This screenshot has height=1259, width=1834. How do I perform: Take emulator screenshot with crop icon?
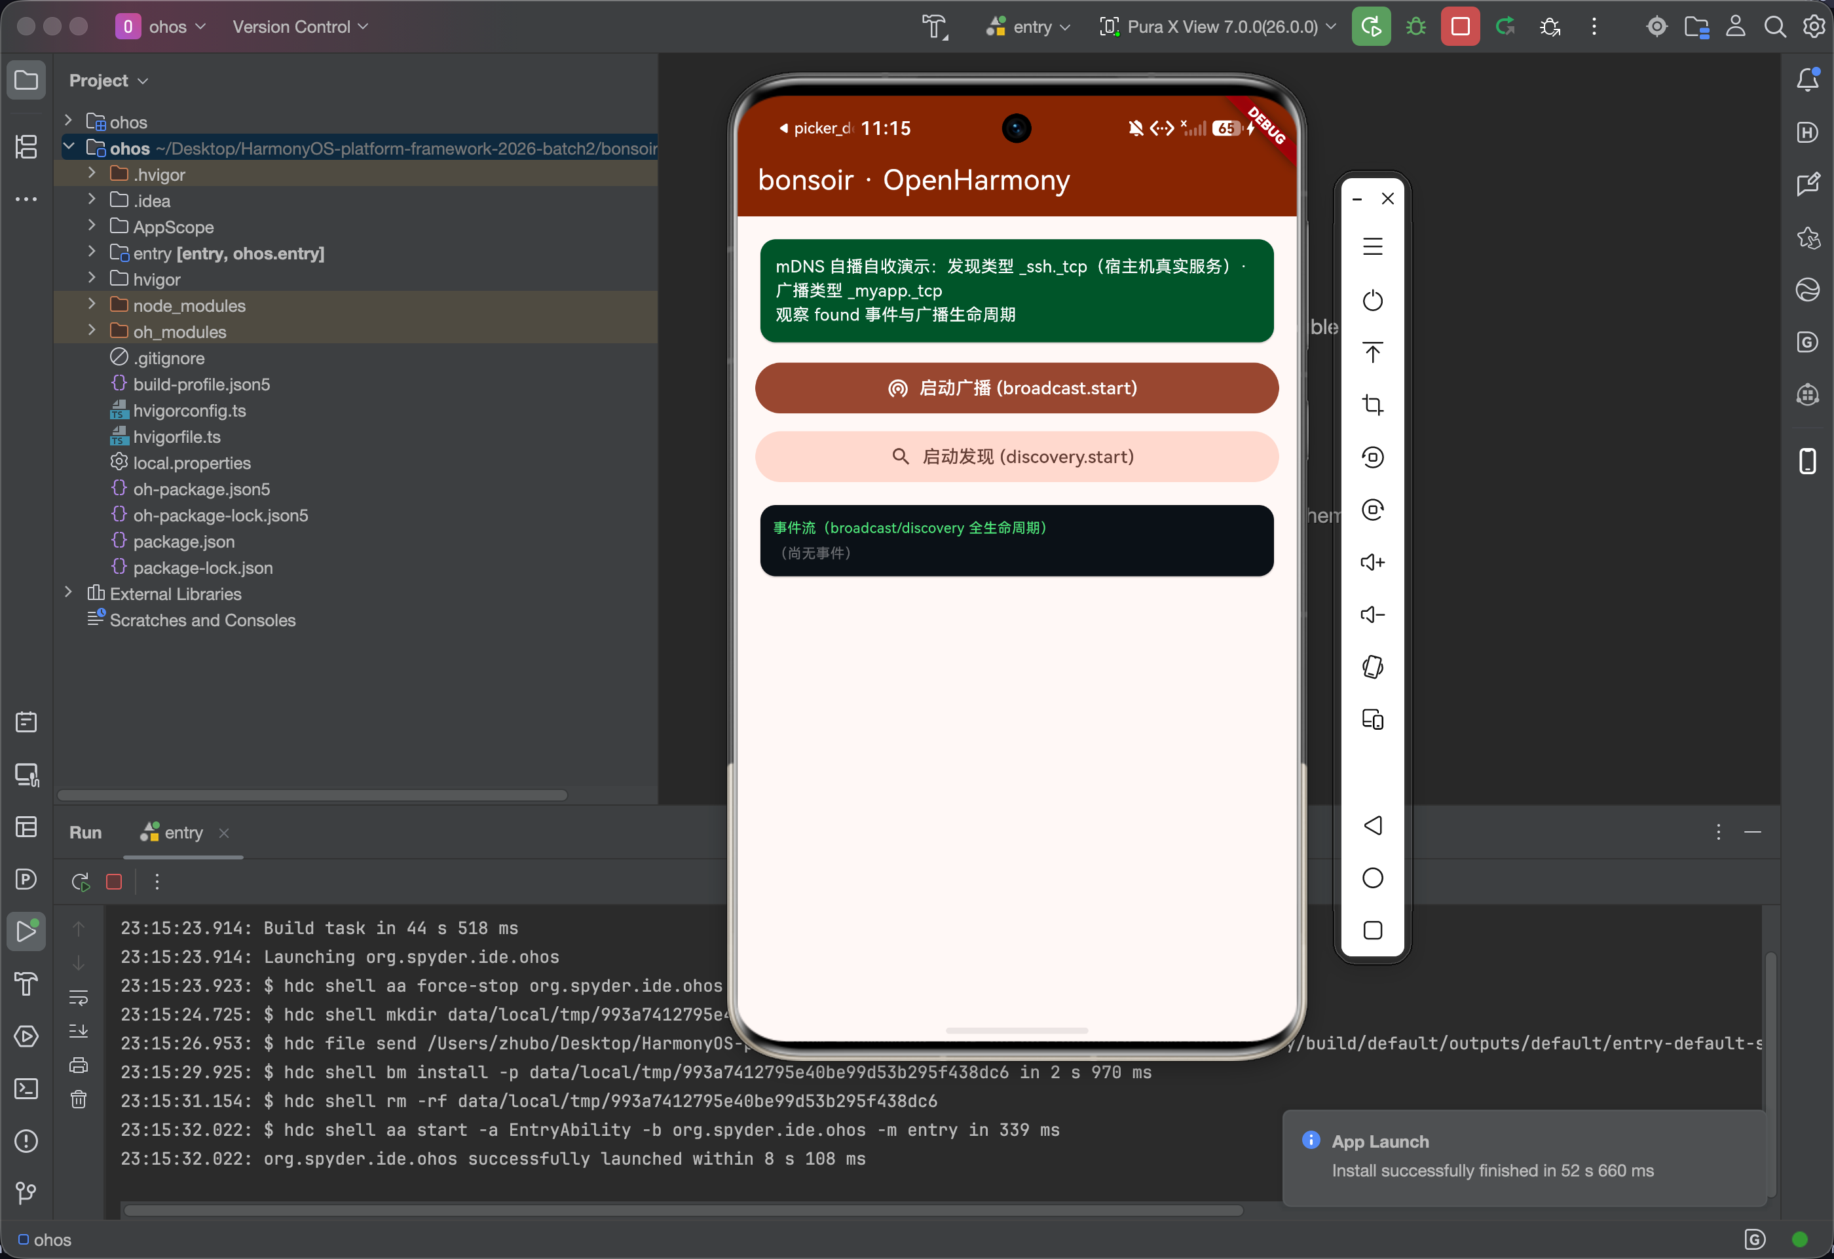(x=1372, y=405)
